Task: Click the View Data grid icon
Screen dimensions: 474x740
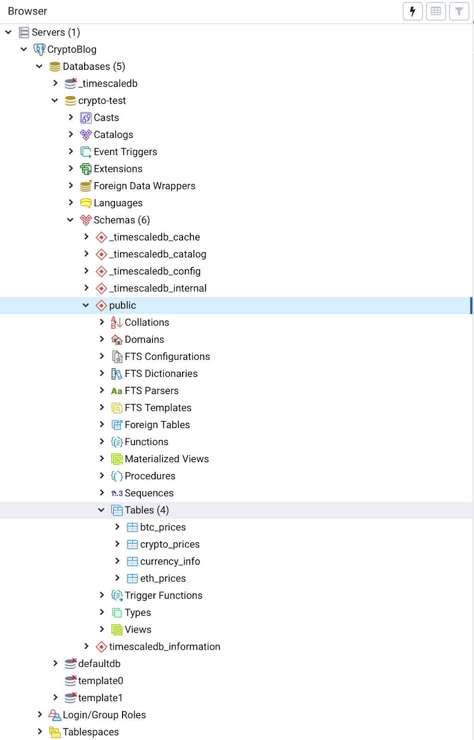Action: click(x=436, y=11)
